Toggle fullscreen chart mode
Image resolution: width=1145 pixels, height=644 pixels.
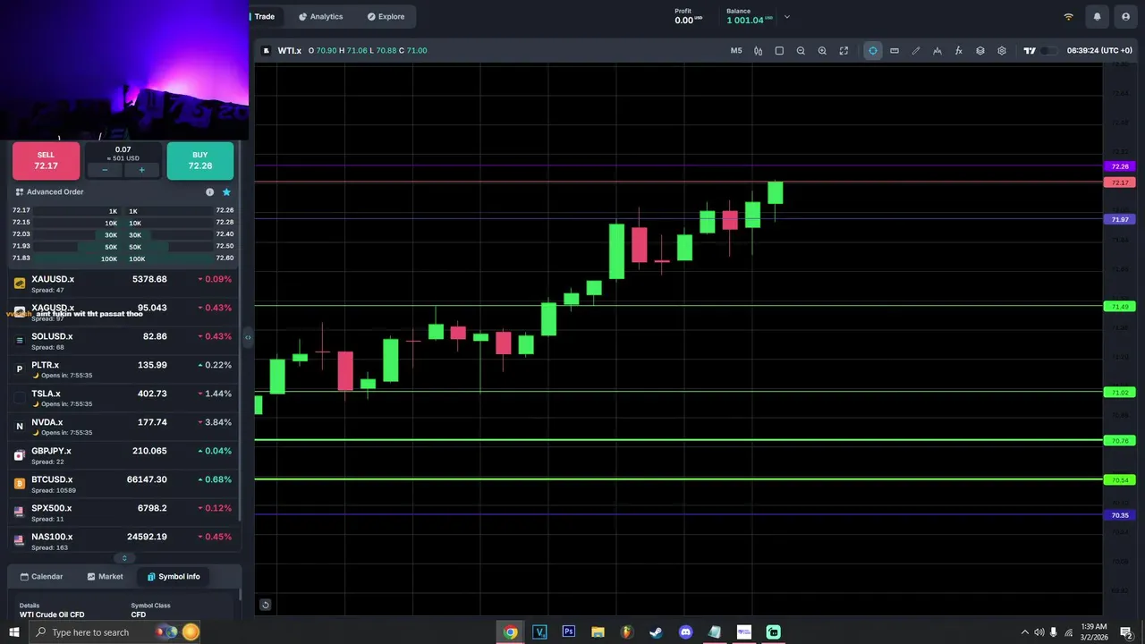click(x=844, y=51)
